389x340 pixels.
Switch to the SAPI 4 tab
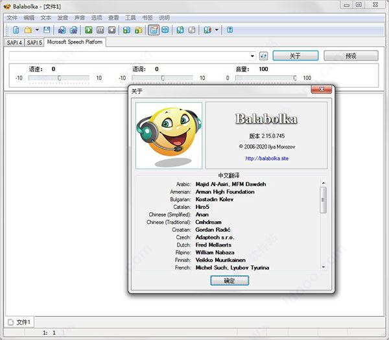pos(14,42)
